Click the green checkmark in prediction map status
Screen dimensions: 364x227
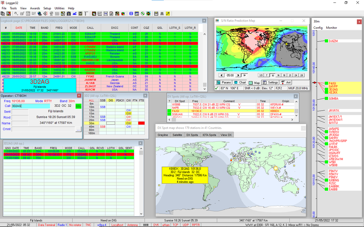click(x=216, y=88)
